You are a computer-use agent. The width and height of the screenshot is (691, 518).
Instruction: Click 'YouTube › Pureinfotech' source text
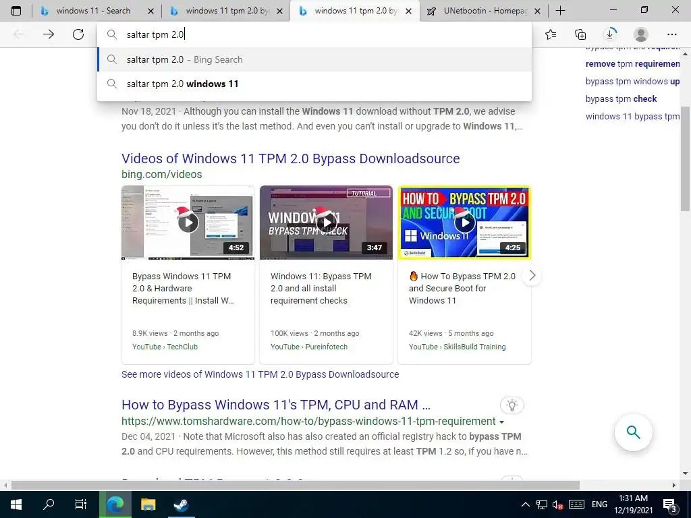309,347
